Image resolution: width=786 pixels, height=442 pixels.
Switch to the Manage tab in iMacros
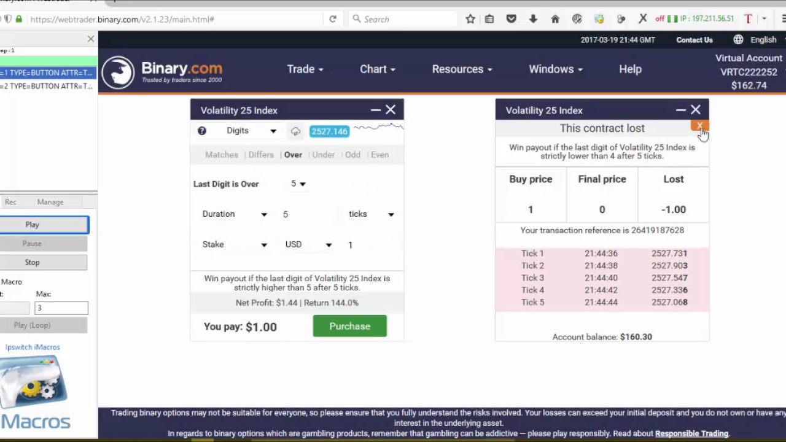tap(50, 202)
